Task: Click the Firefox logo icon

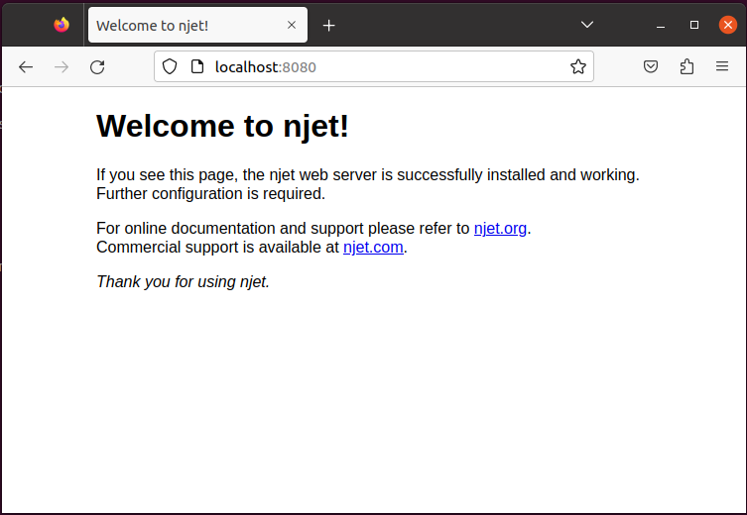Action: (x=61, y=25)
